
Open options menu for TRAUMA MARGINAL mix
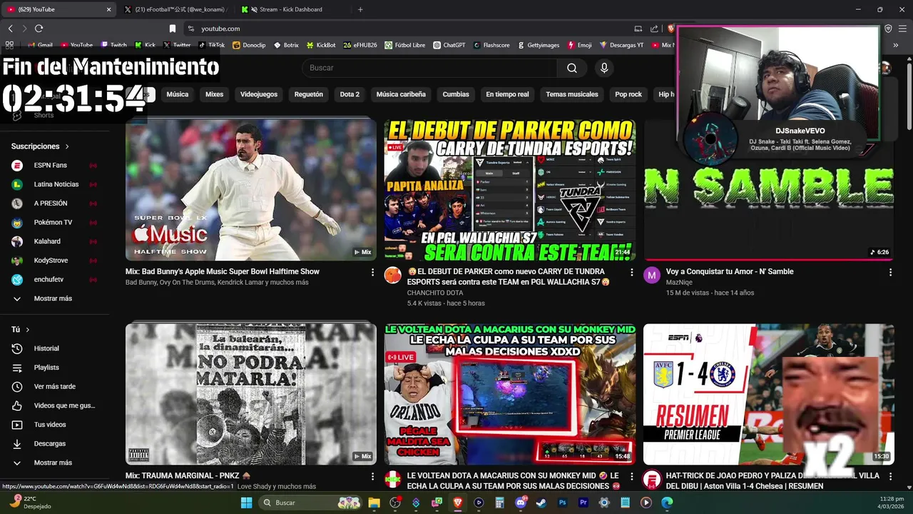pos(372,476)
